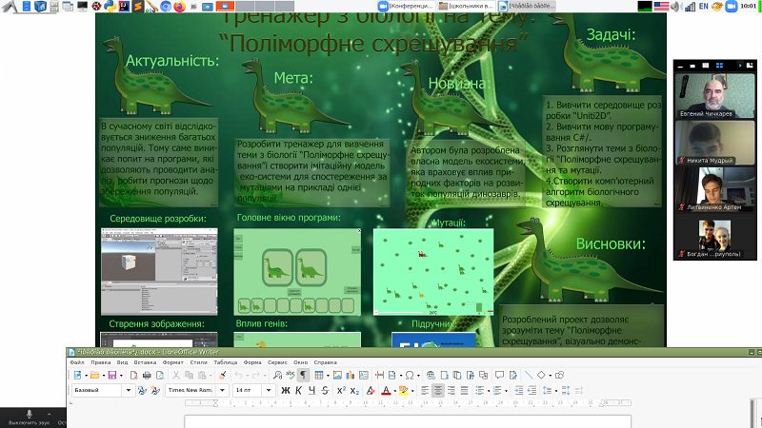This screenshot has width=762, height=428.
Task: Click the Save document icon
Action: (x=112, y=375)
